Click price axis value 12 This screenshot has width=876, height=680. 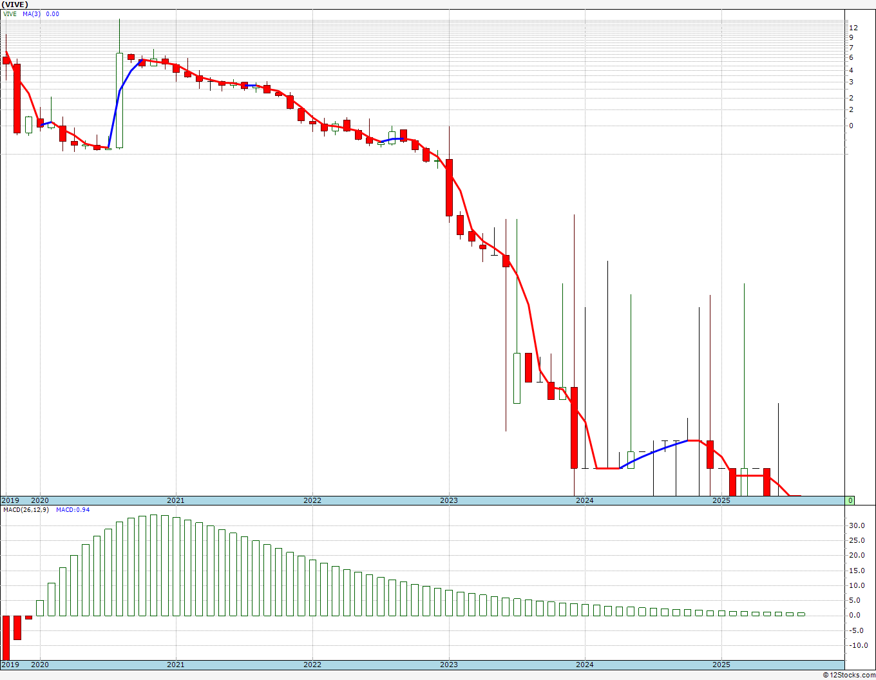point(853,28)
